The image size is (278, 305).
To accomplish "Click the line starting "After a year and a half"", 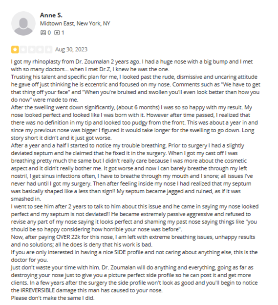I will (x=128, y=145).
